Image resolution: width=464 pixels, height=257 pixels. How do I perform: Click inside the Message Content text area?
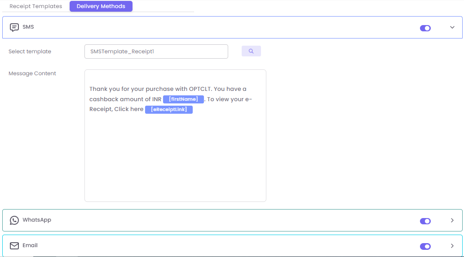pos(175,157)
